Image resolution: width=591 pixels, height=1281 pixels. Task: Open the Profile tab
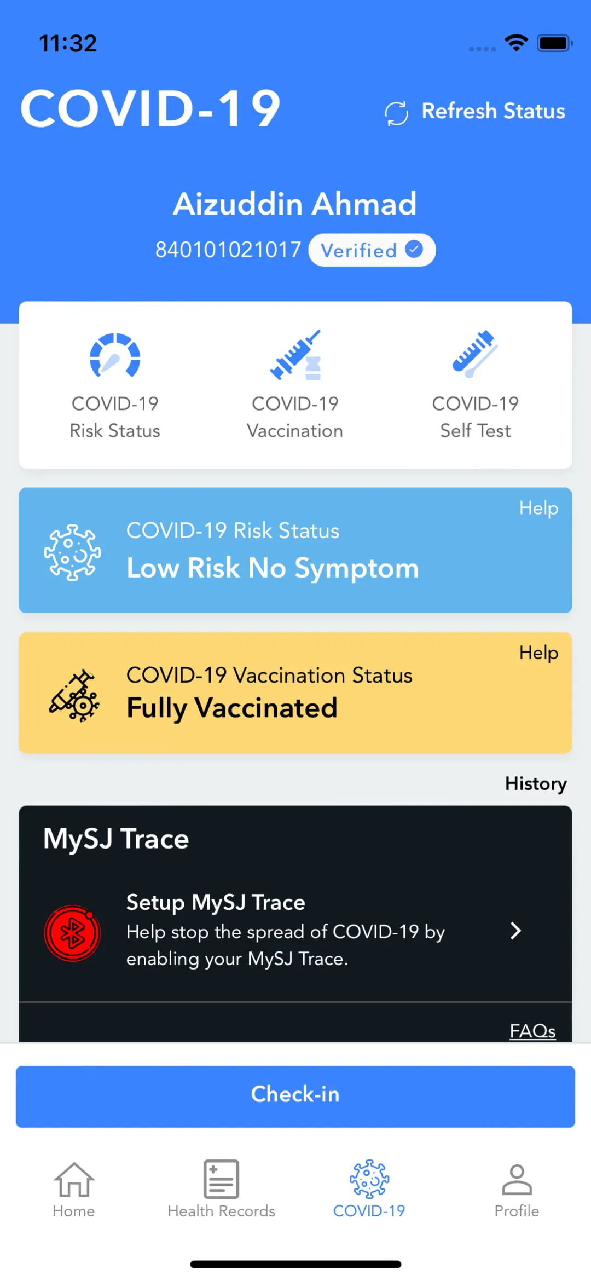coord(517,1188)
